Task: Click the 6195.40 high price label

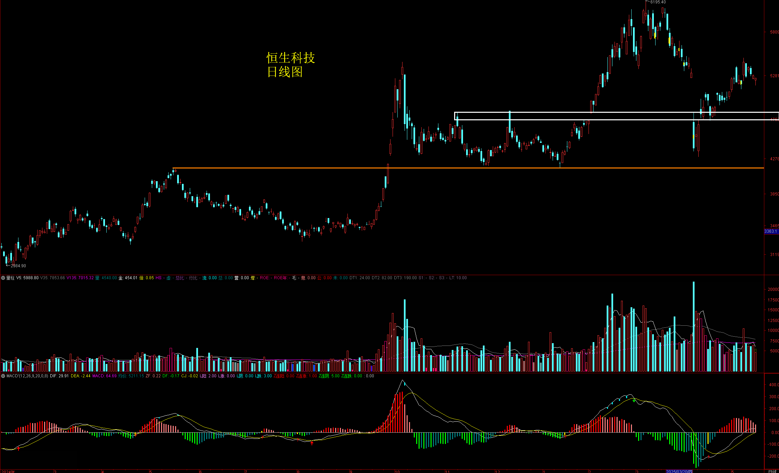Action: (x=658, y=2)
